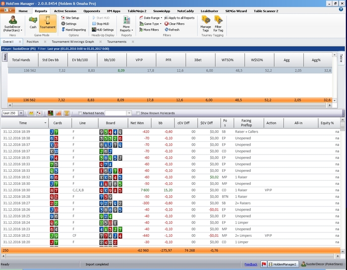This screenshot has width=347, height=270.
Task: Select the hand row at 31.12.2016 18:22
Action: (x=171, y=235)
